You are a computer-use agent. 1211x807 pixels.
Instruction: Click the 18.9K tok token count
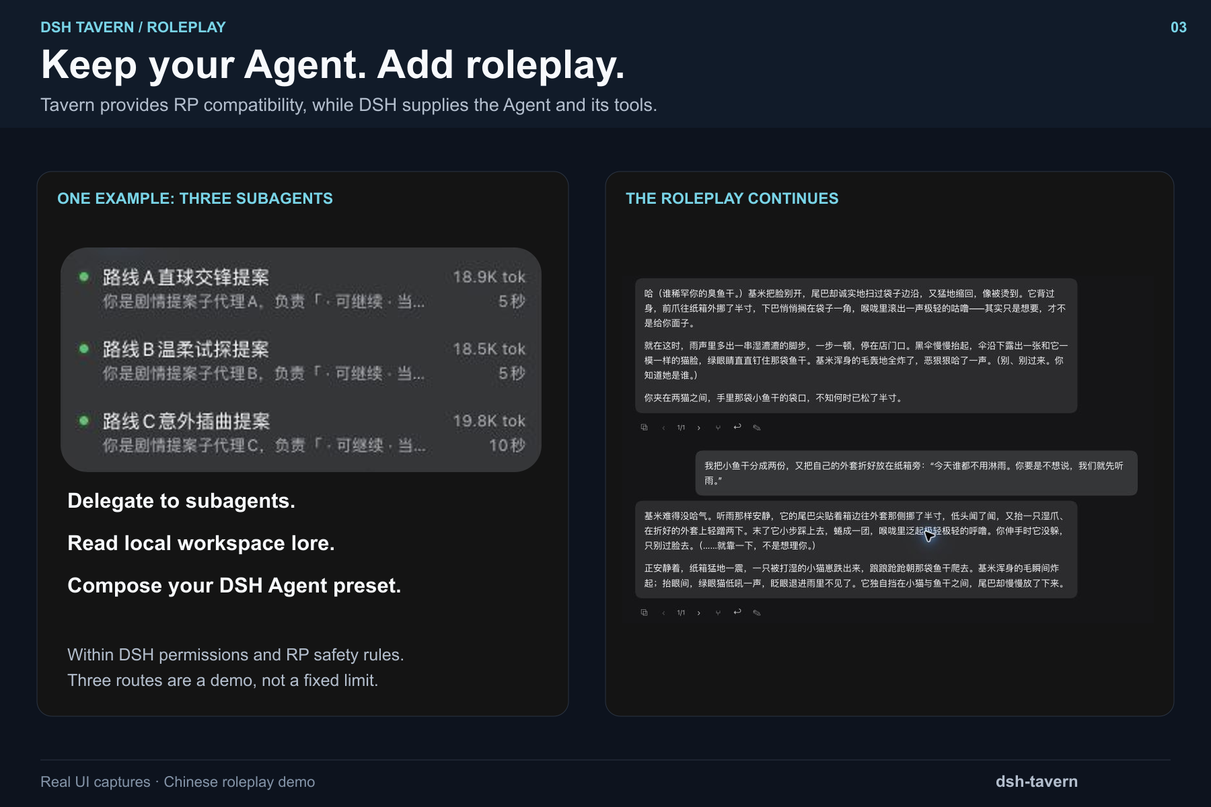point(489,277)
